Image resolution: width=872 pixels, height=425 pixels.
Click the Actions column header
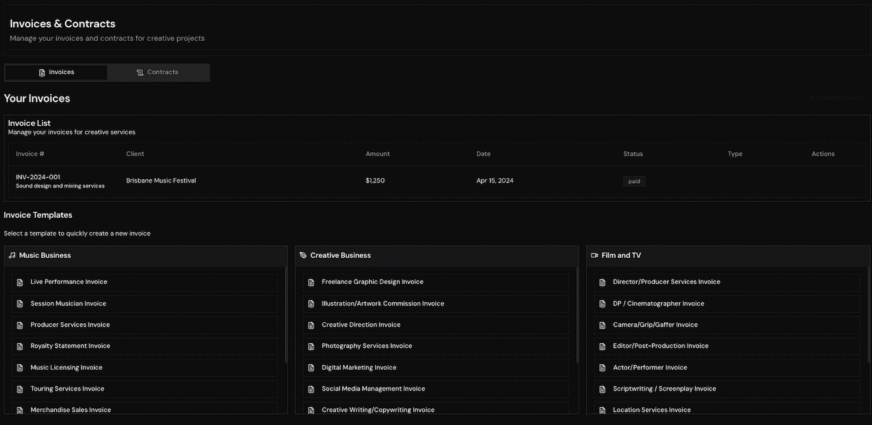[823, 154]
